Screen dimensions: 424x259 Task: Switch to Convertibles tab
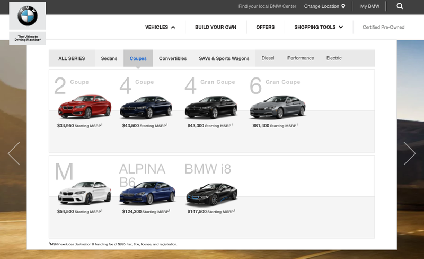(x=173, y=58)
